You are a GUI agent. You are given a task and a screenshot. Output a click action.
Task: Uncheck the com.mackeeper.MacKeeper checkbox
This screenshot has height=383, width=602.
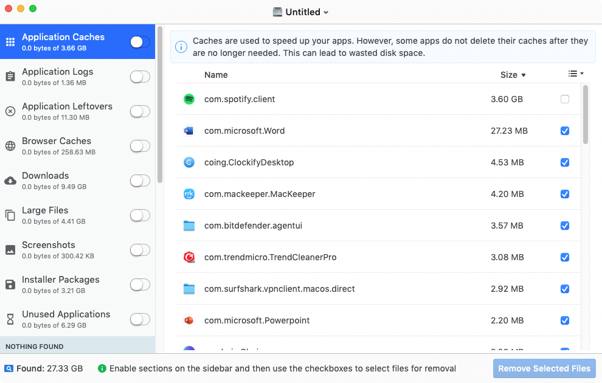(x=565, y=194)
